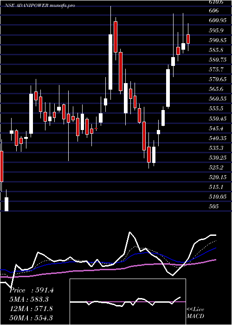Click the 610.6 price axis label
Viewport: 232px width, 325px height.
pyautogui.click(x=216, y=2)
